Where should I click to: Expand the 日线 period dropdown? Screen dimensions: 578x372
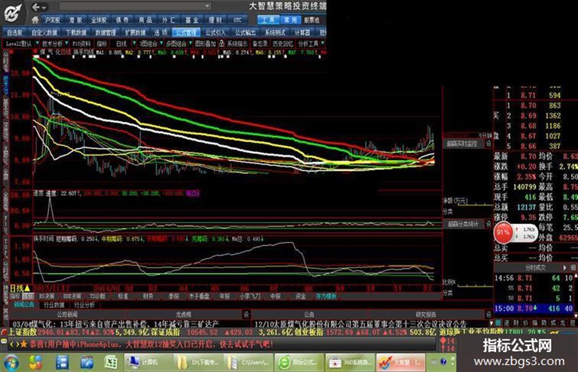[x=134, y=43]
